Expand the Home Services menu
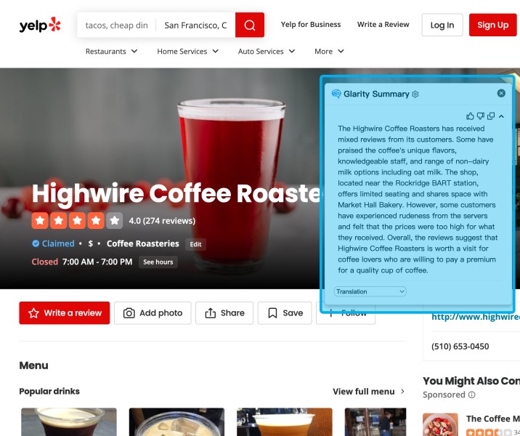Image resolution: width=520 pixels, height=436 pixels. click(187, 52)
